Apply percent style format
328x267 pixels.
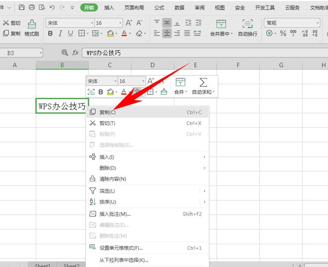click(x=283, y=33)
